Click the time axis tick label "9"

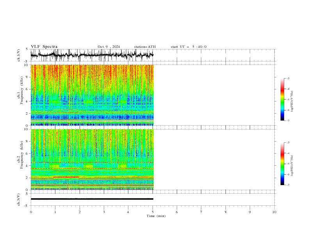(x=250, y=212)
